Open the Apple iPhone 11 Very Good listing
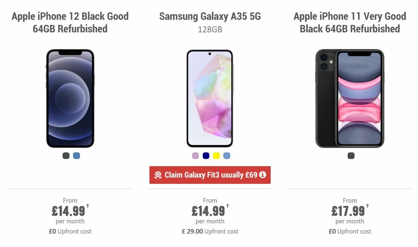This screenshot has height=247, width=418. click(x=350, y=22)
